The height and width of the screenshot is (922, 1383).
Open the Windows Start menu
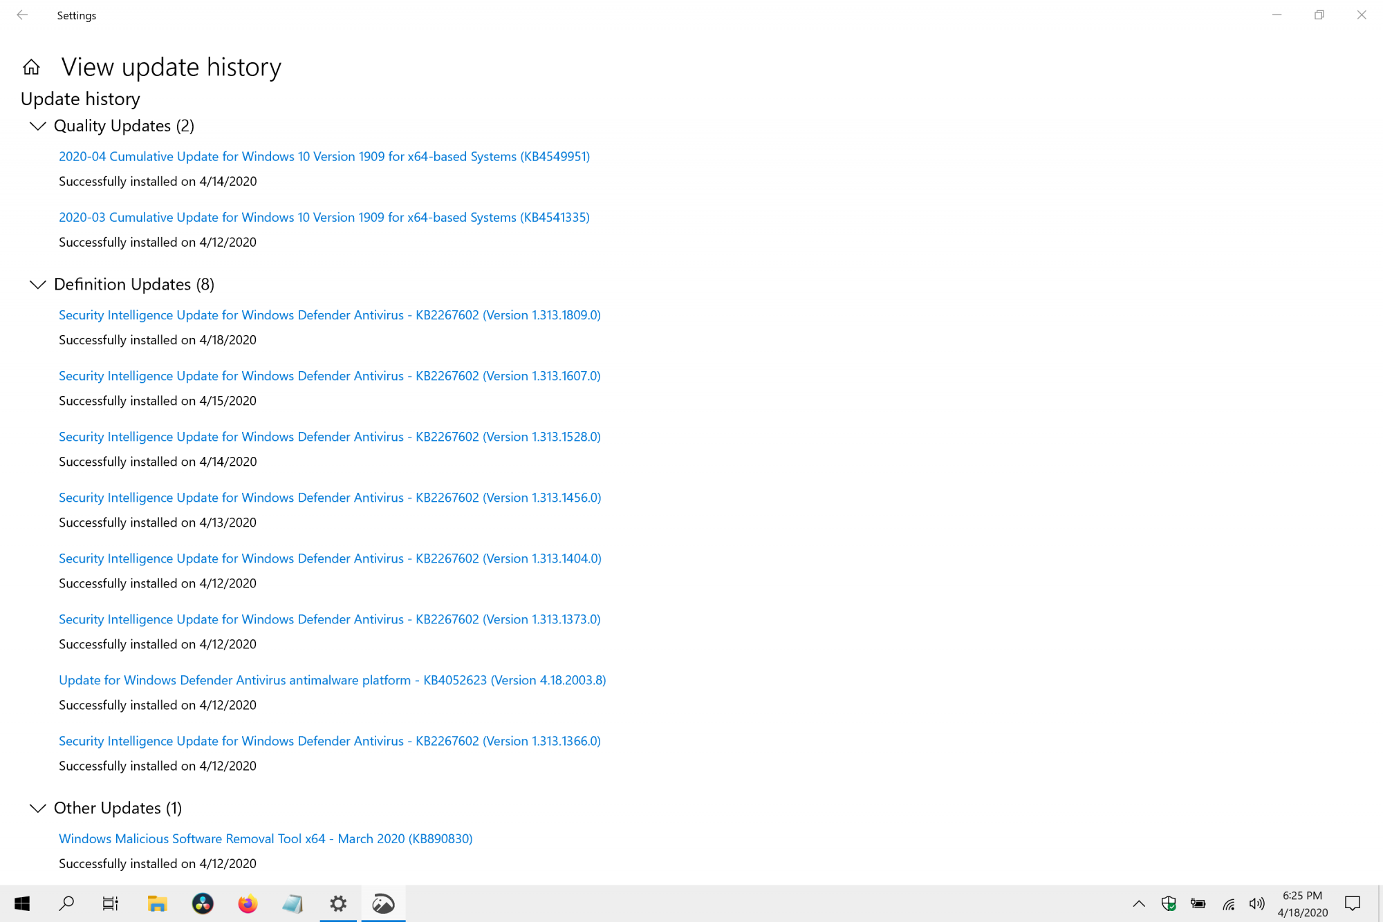[22, 903]
